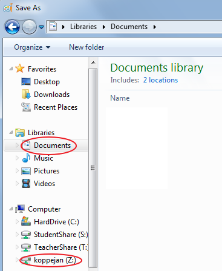Select the Favorites heading

pos(42,69)
